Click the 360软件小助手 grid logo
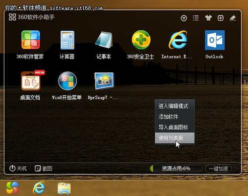The height and width of the screenshot is (196, 248). (12, 17)
